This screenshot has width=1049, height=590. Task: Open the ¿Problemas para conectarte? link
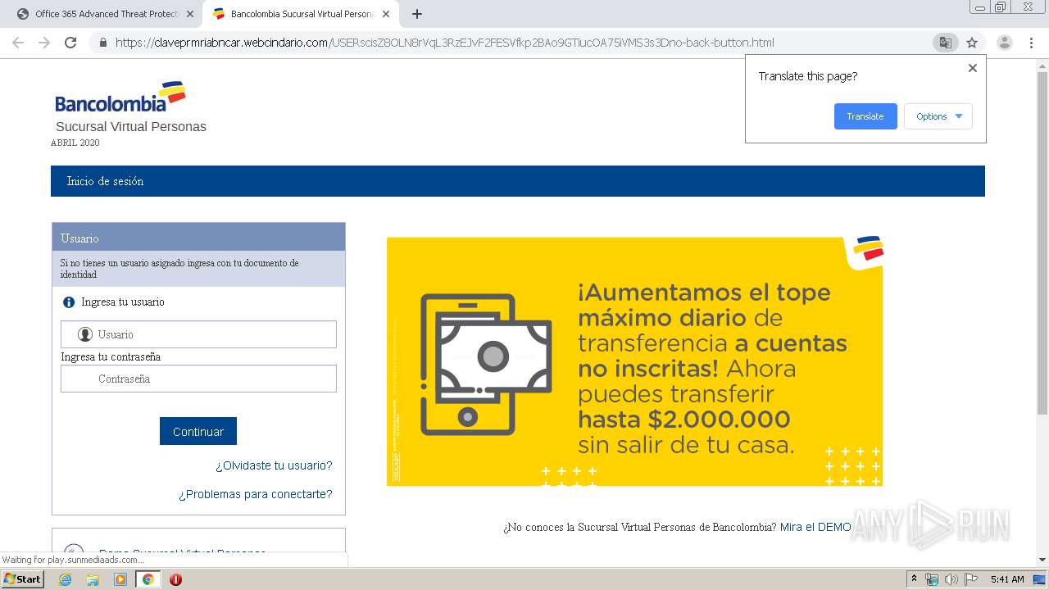[256, 494]
